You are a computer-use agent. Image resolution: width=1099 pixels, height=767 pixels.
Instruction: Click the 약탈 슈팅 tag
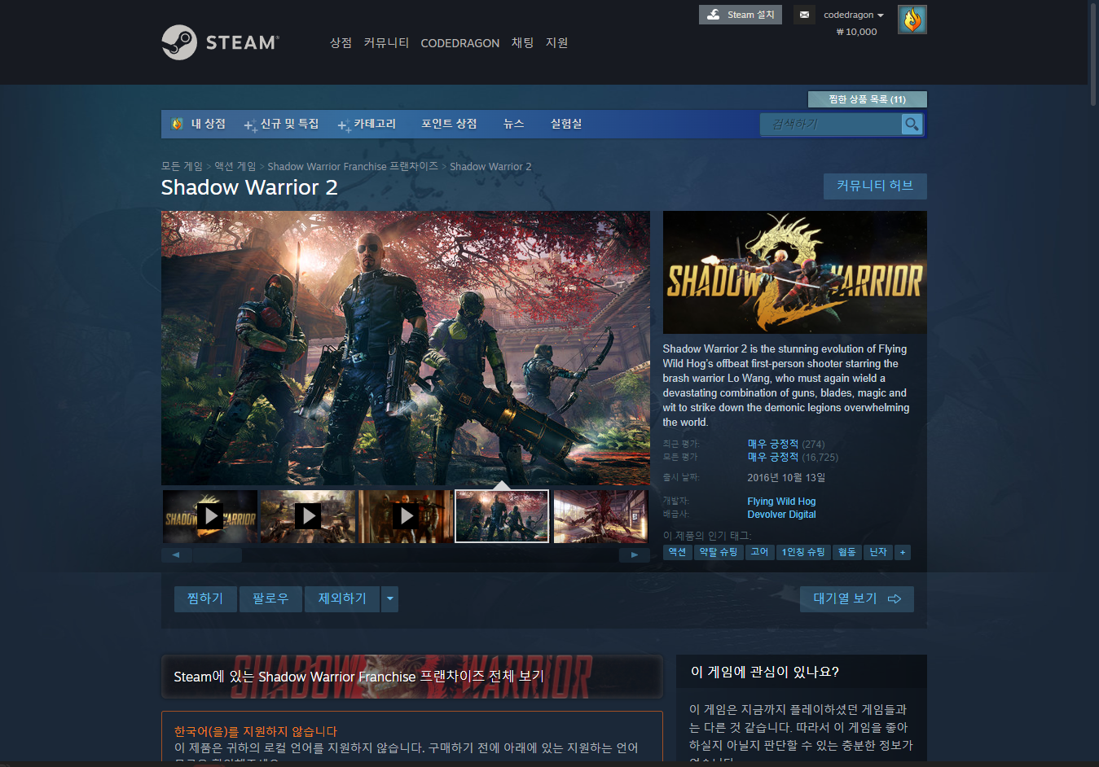[719, 553]
